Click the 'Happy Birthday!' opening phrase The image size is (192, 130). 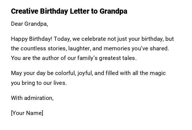(x=31, y=39)
